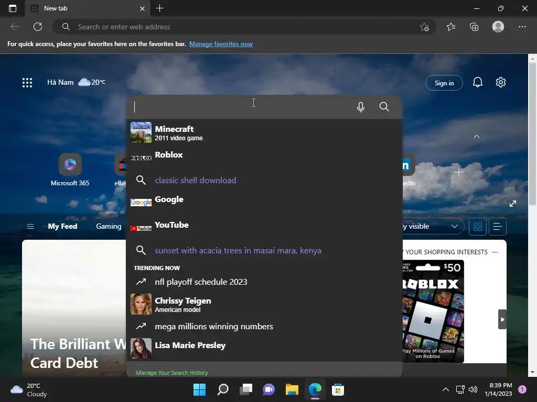Open Manage Your Search History link
Viewport: 537px width, 402px height.
tap(172, 373)
